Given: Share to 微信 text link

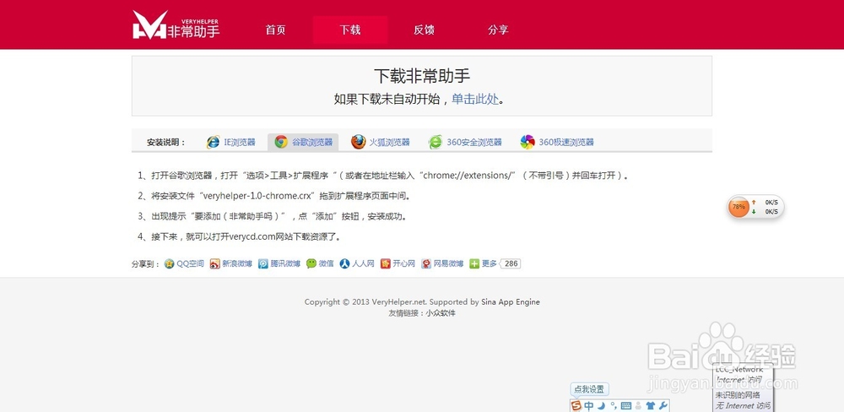Looking at the screenshot, I should [x=326, y=264].
